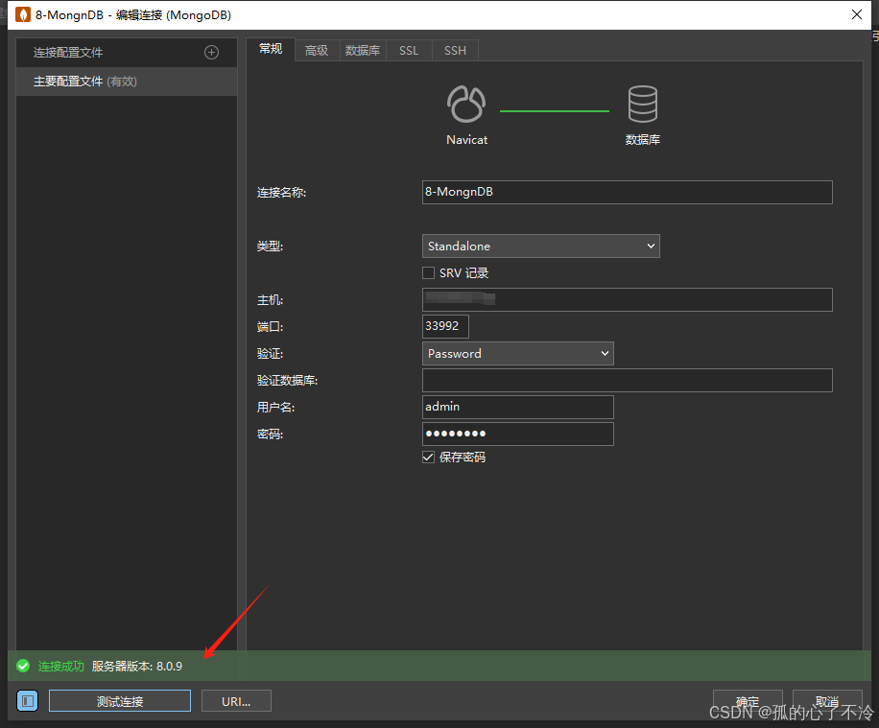Switch to the 高级 tab
Viewport: 879px width, 728px height.
[317, 51]
